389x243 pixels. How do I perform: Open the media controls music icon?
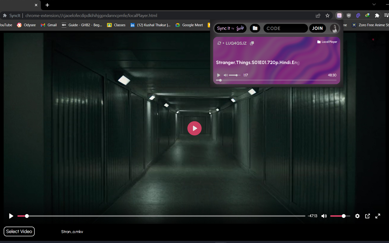tap(386, 15)
